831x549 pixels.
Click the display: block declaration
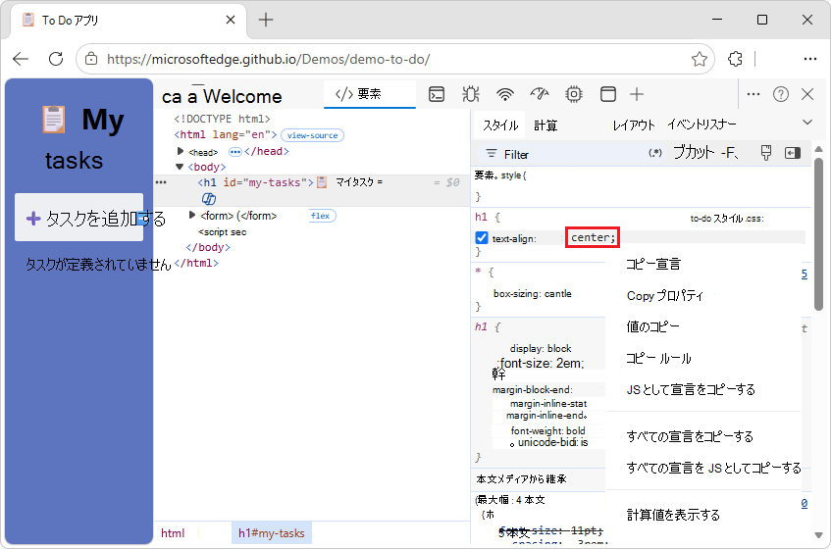click(540, 348)
